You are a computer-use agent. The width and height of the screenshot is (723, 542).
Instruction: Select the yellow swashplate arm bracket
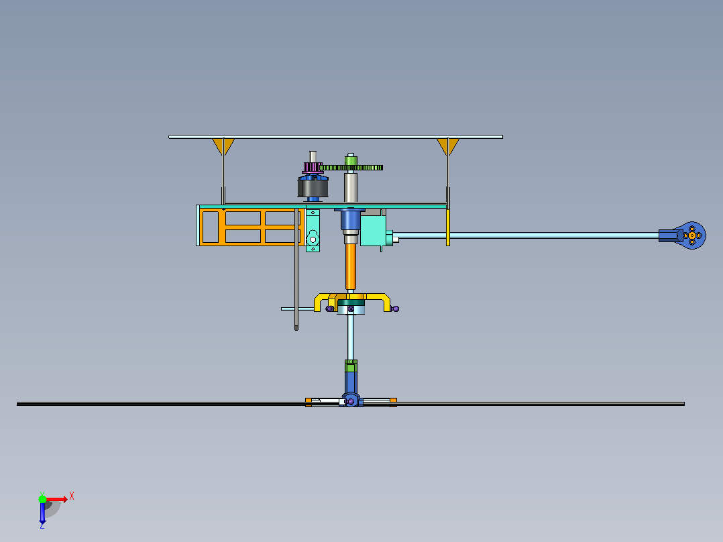tap(352, 302)
